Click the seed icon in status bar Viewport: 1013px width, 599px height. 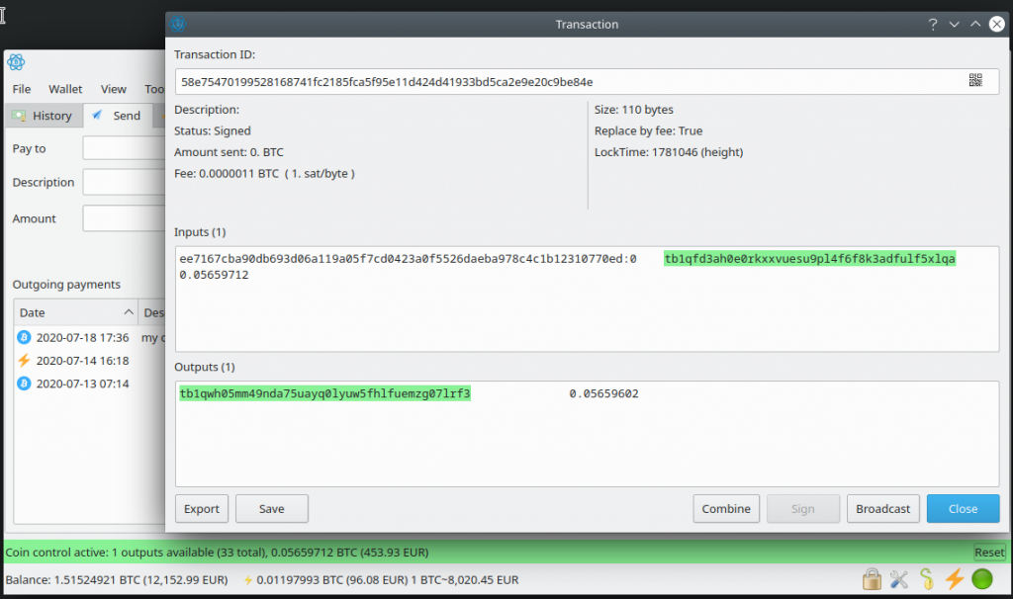(927, 579)
